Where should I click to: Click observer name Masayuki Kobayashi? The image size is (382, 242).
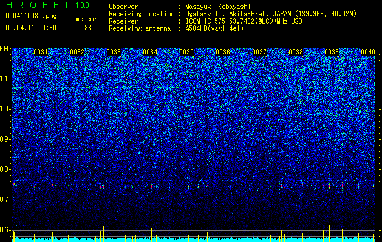point(218,7)
